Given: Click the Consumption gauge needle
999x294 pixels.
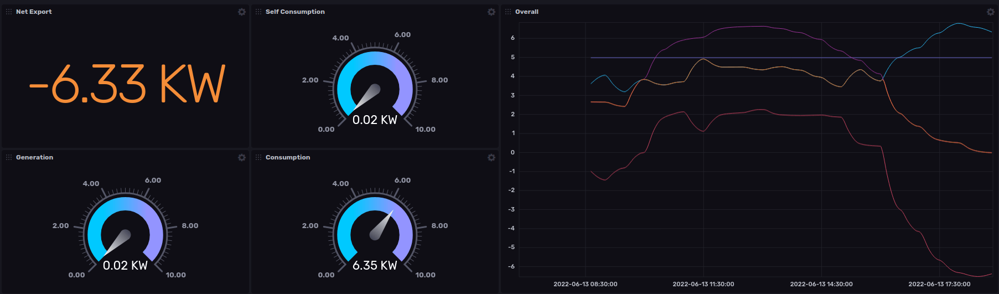Looking at the screenshot, I should (x=383, y=224).
